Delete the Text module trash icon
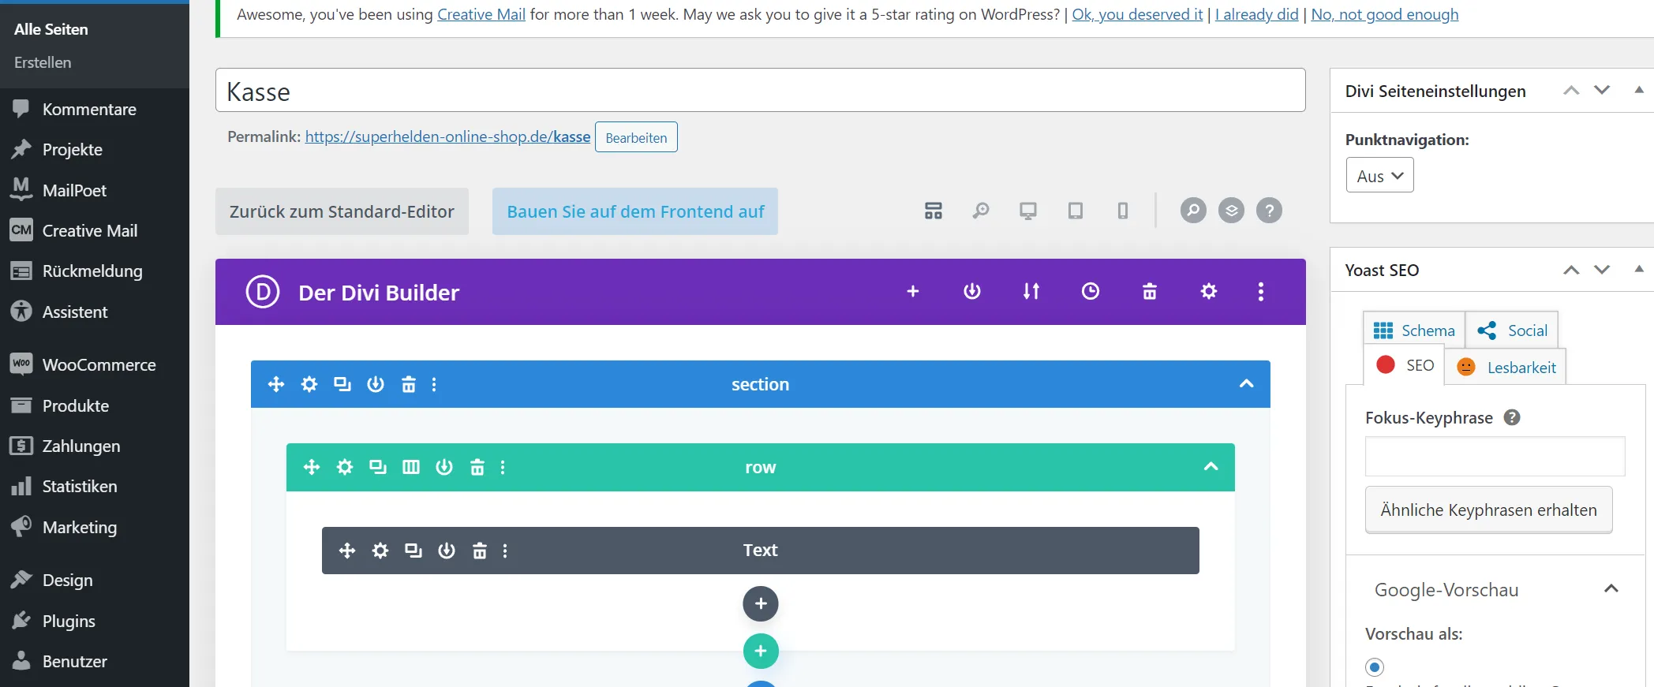 tap(480, 551)
